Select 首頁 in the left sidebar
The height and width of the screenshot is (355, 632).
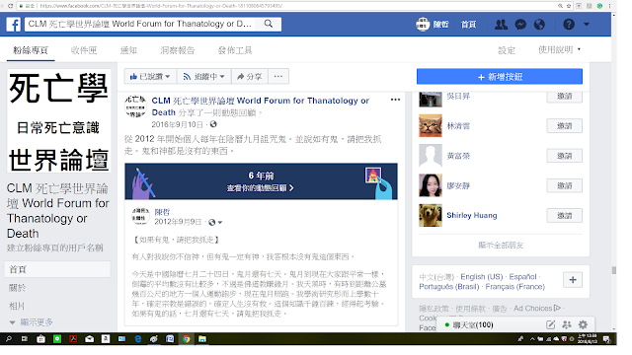coord(57,269)
